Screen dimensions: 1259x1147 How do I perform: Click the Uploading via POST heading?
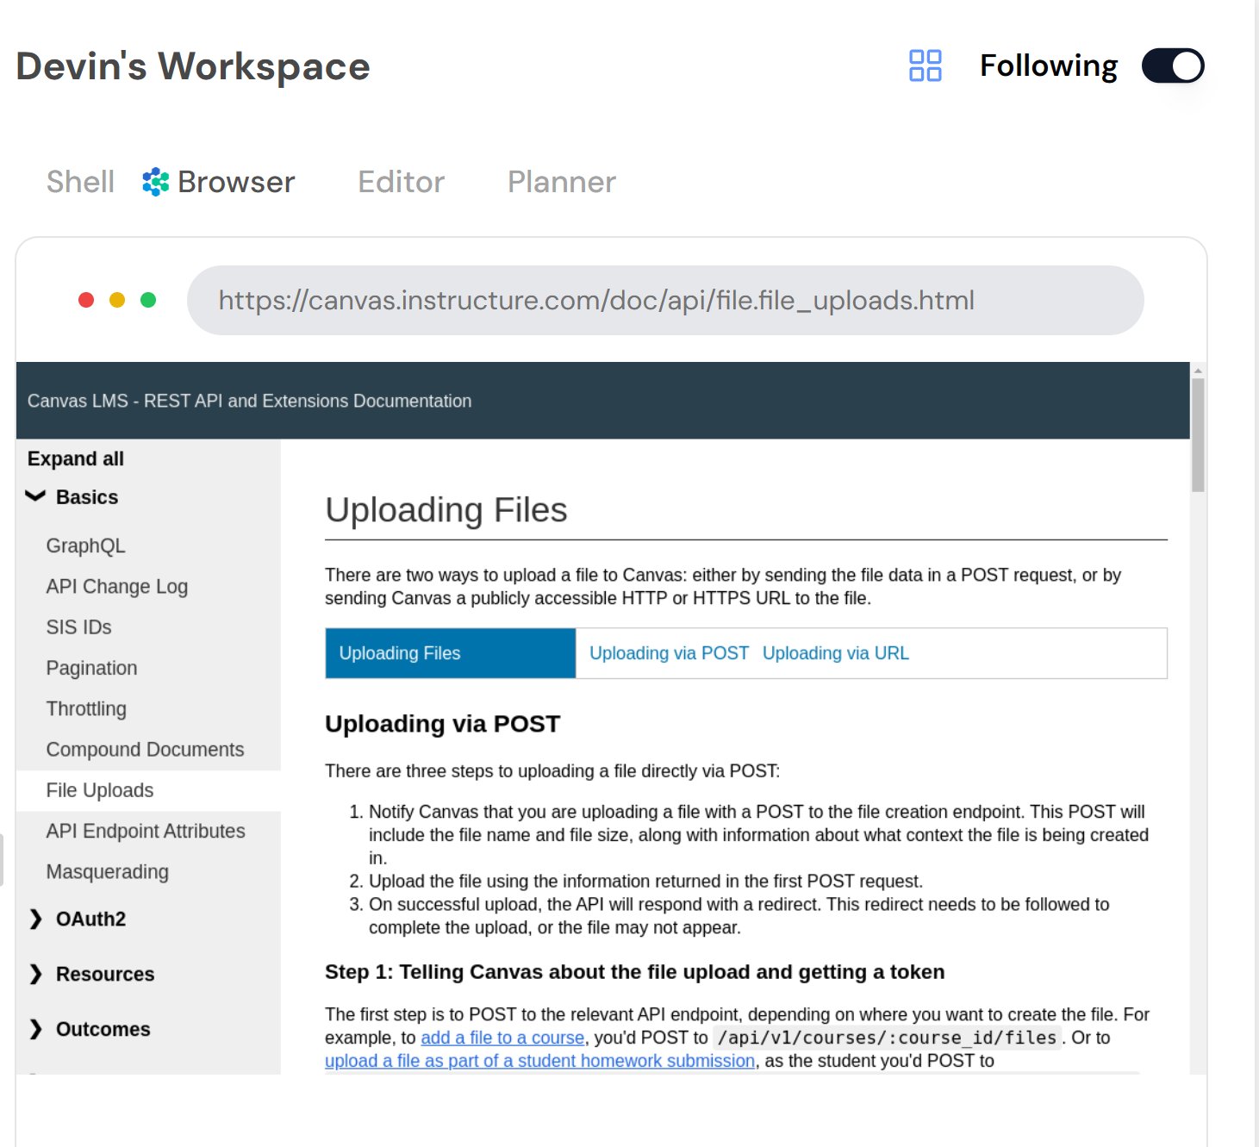[x=442, y=724]
